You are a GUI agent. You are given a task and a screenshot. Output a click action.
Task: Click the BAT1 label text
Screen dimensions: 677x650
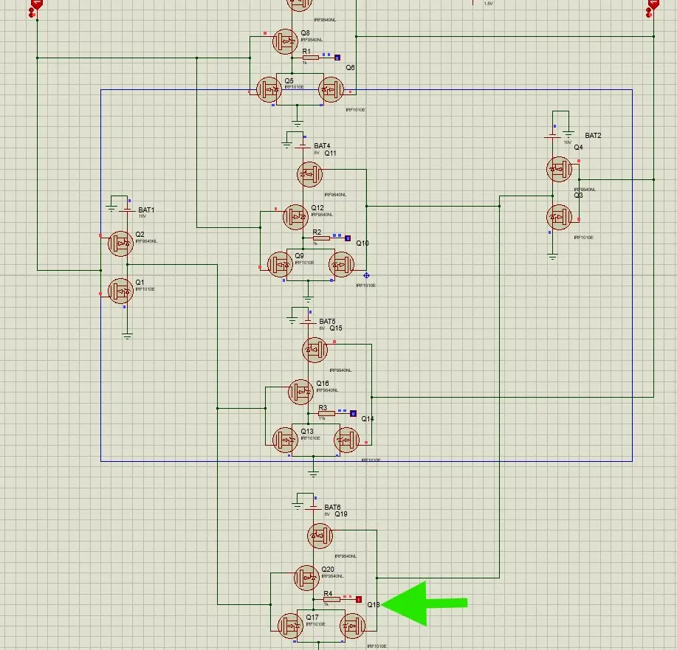point(146,210)
